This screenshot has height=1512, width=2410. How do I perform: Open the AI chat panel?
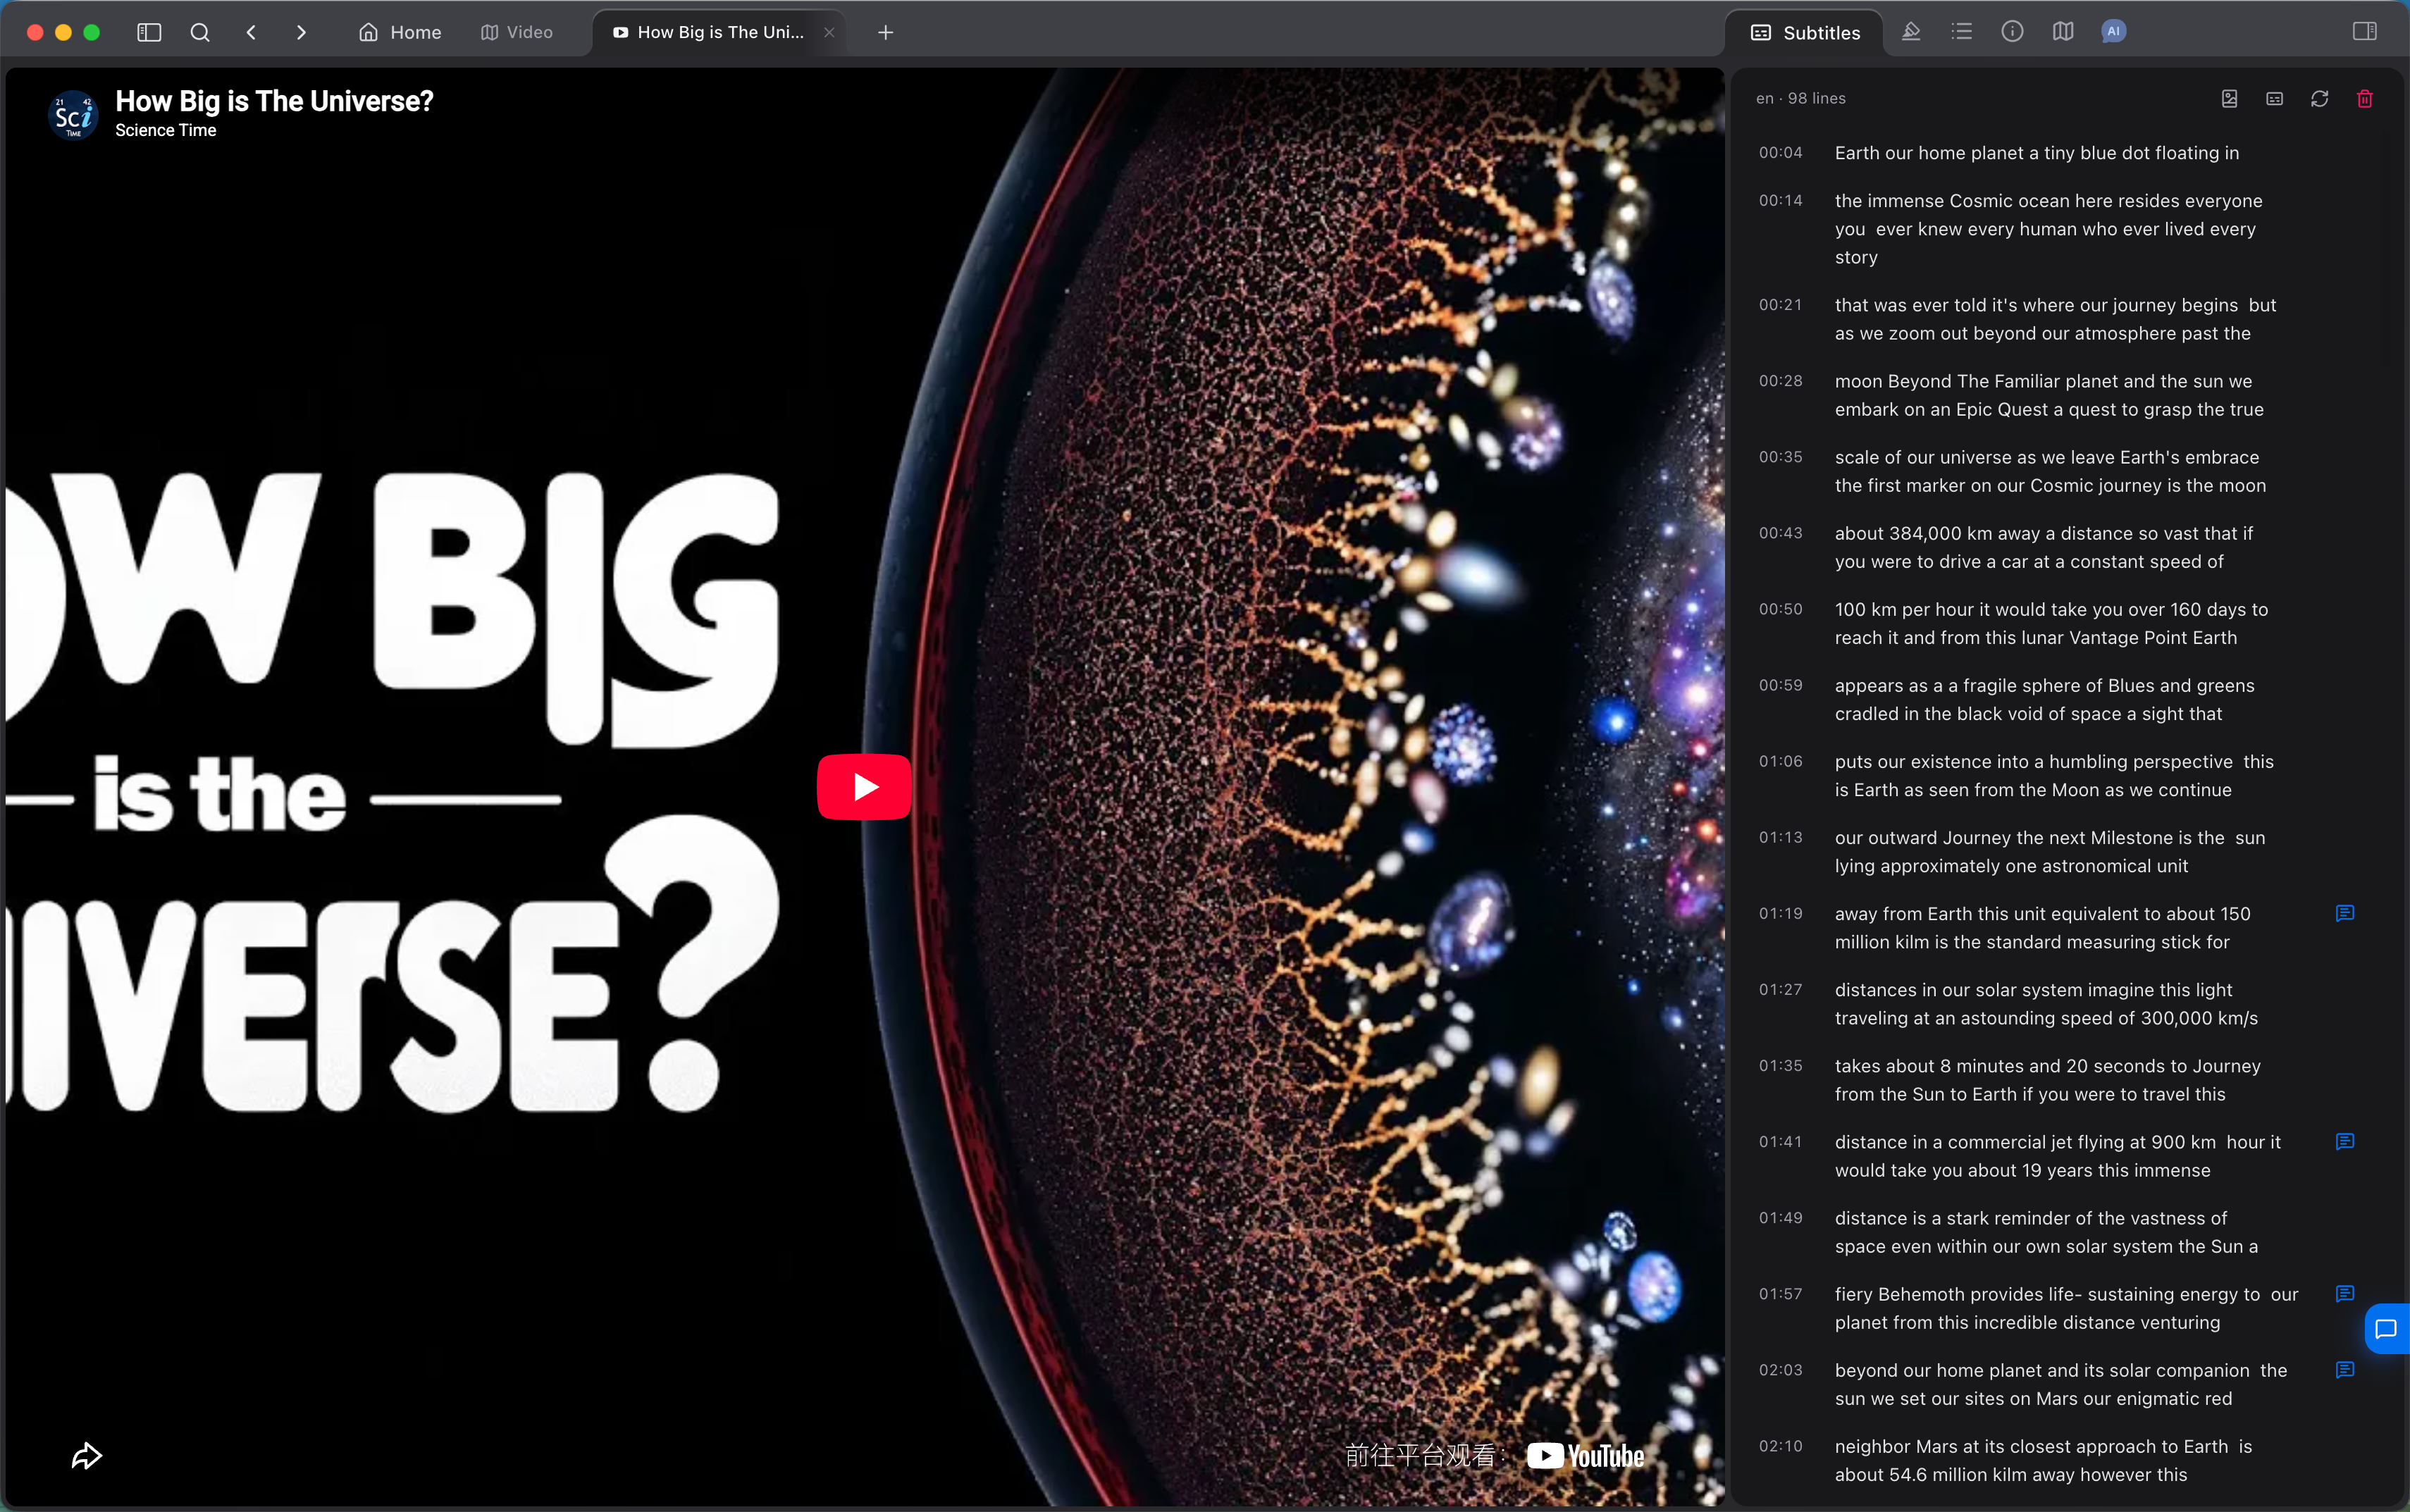(x=2113, y=32)
